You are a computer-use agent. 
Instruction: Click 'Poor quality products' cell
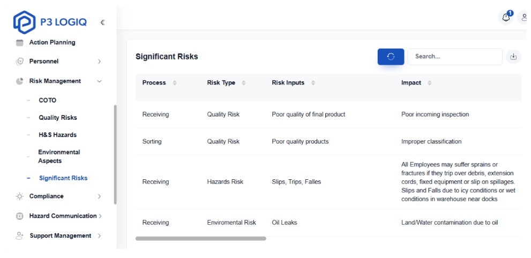coord(300,141)
